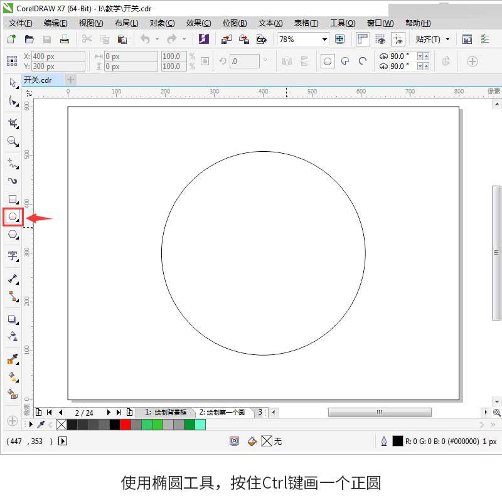Open the 效果(C) menu

point(198,23)
